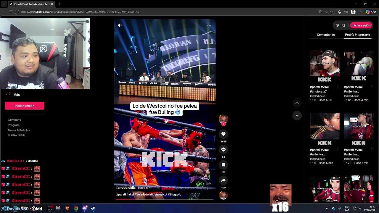Open the site information icon in address bar
The width and height of the screenshot is (379, 213).
[x=18, y=12]
